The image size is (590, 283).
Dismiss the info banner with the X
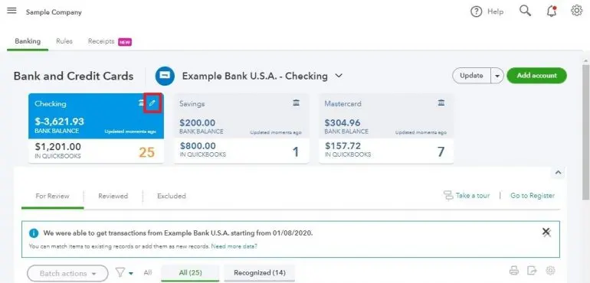click(546, 233)
